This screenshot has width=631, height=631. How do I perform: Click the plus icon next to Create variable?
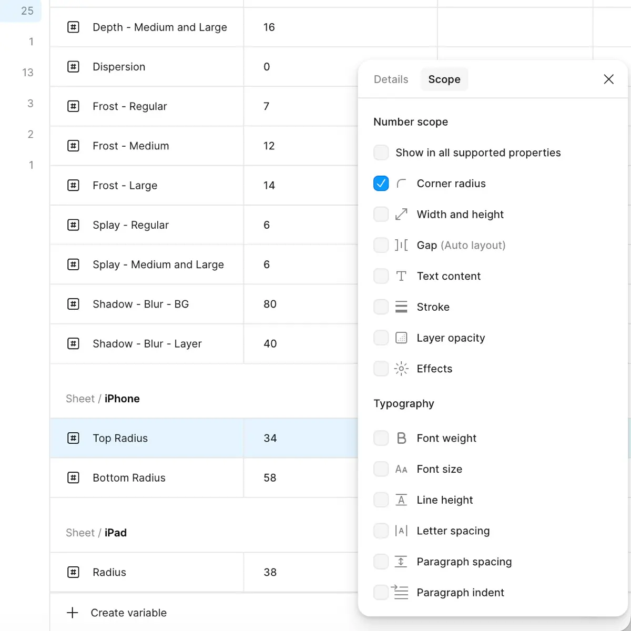tap(73, 613)
